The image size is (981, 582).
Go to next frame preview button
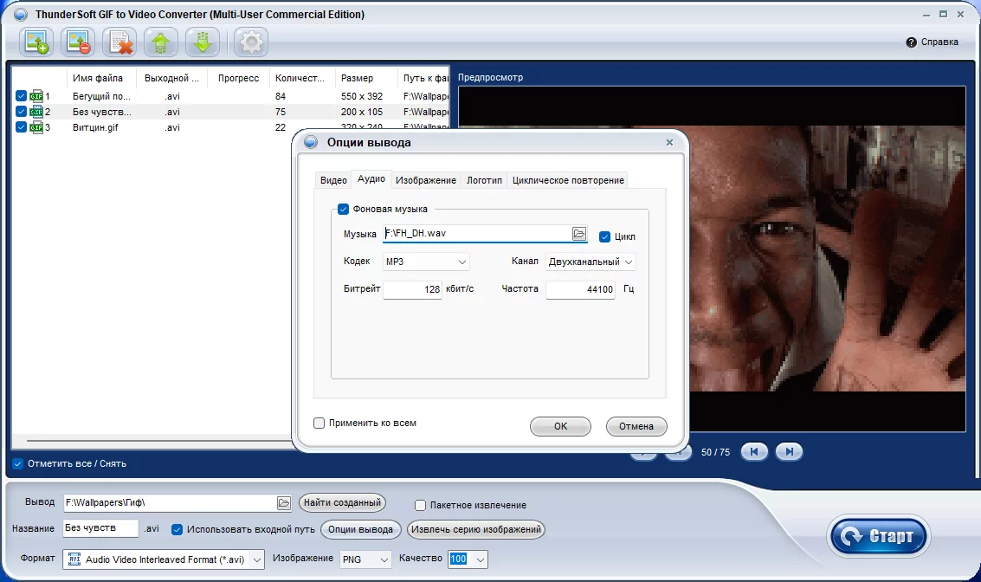coord(789,451)
